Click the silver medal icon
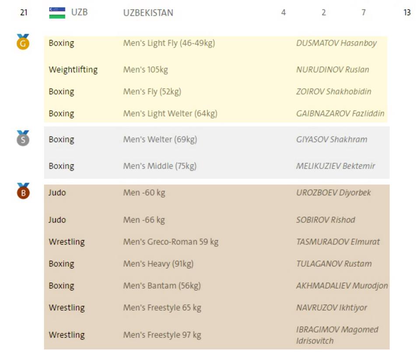 point(23,139)
